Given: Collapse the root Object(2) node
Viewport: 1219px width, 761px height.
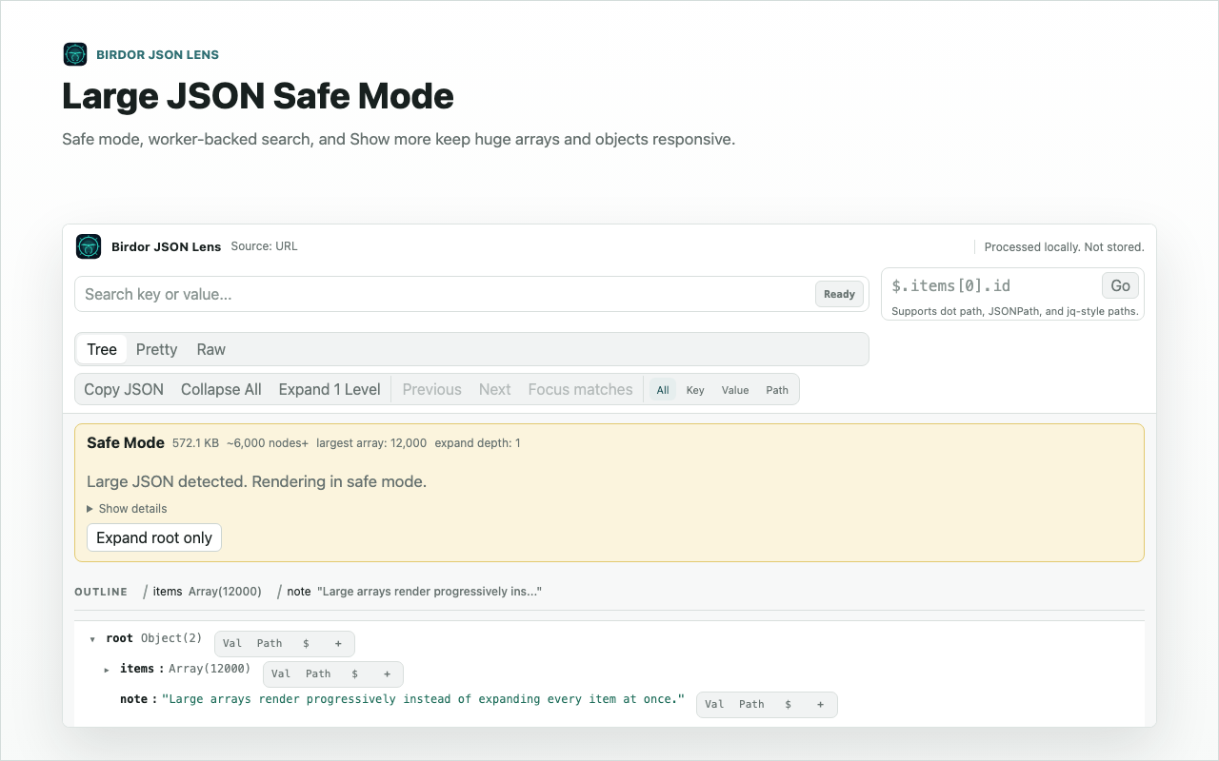Looking at the screenshot, I should pyautogui.click(x=92, y=639).
